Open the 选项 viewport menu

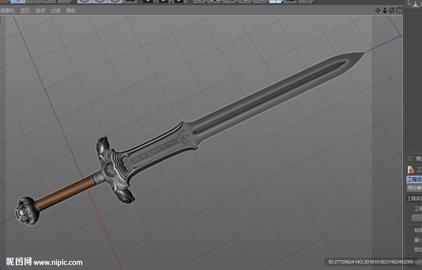pyautogui.click(x=40, y=10)
